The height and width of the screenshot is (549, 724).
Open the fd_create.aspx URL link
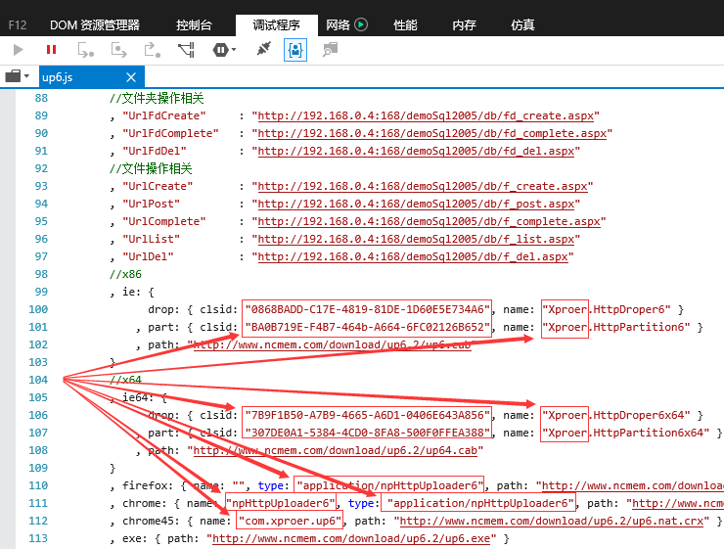click(426, 115)
